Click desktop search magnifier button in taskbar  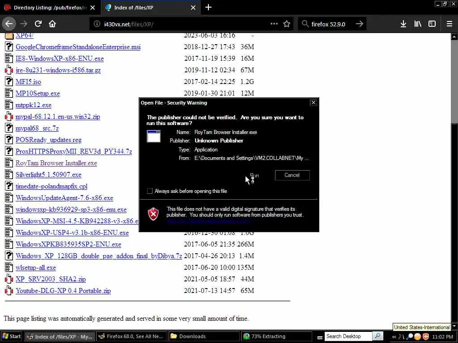coord(377,336)
